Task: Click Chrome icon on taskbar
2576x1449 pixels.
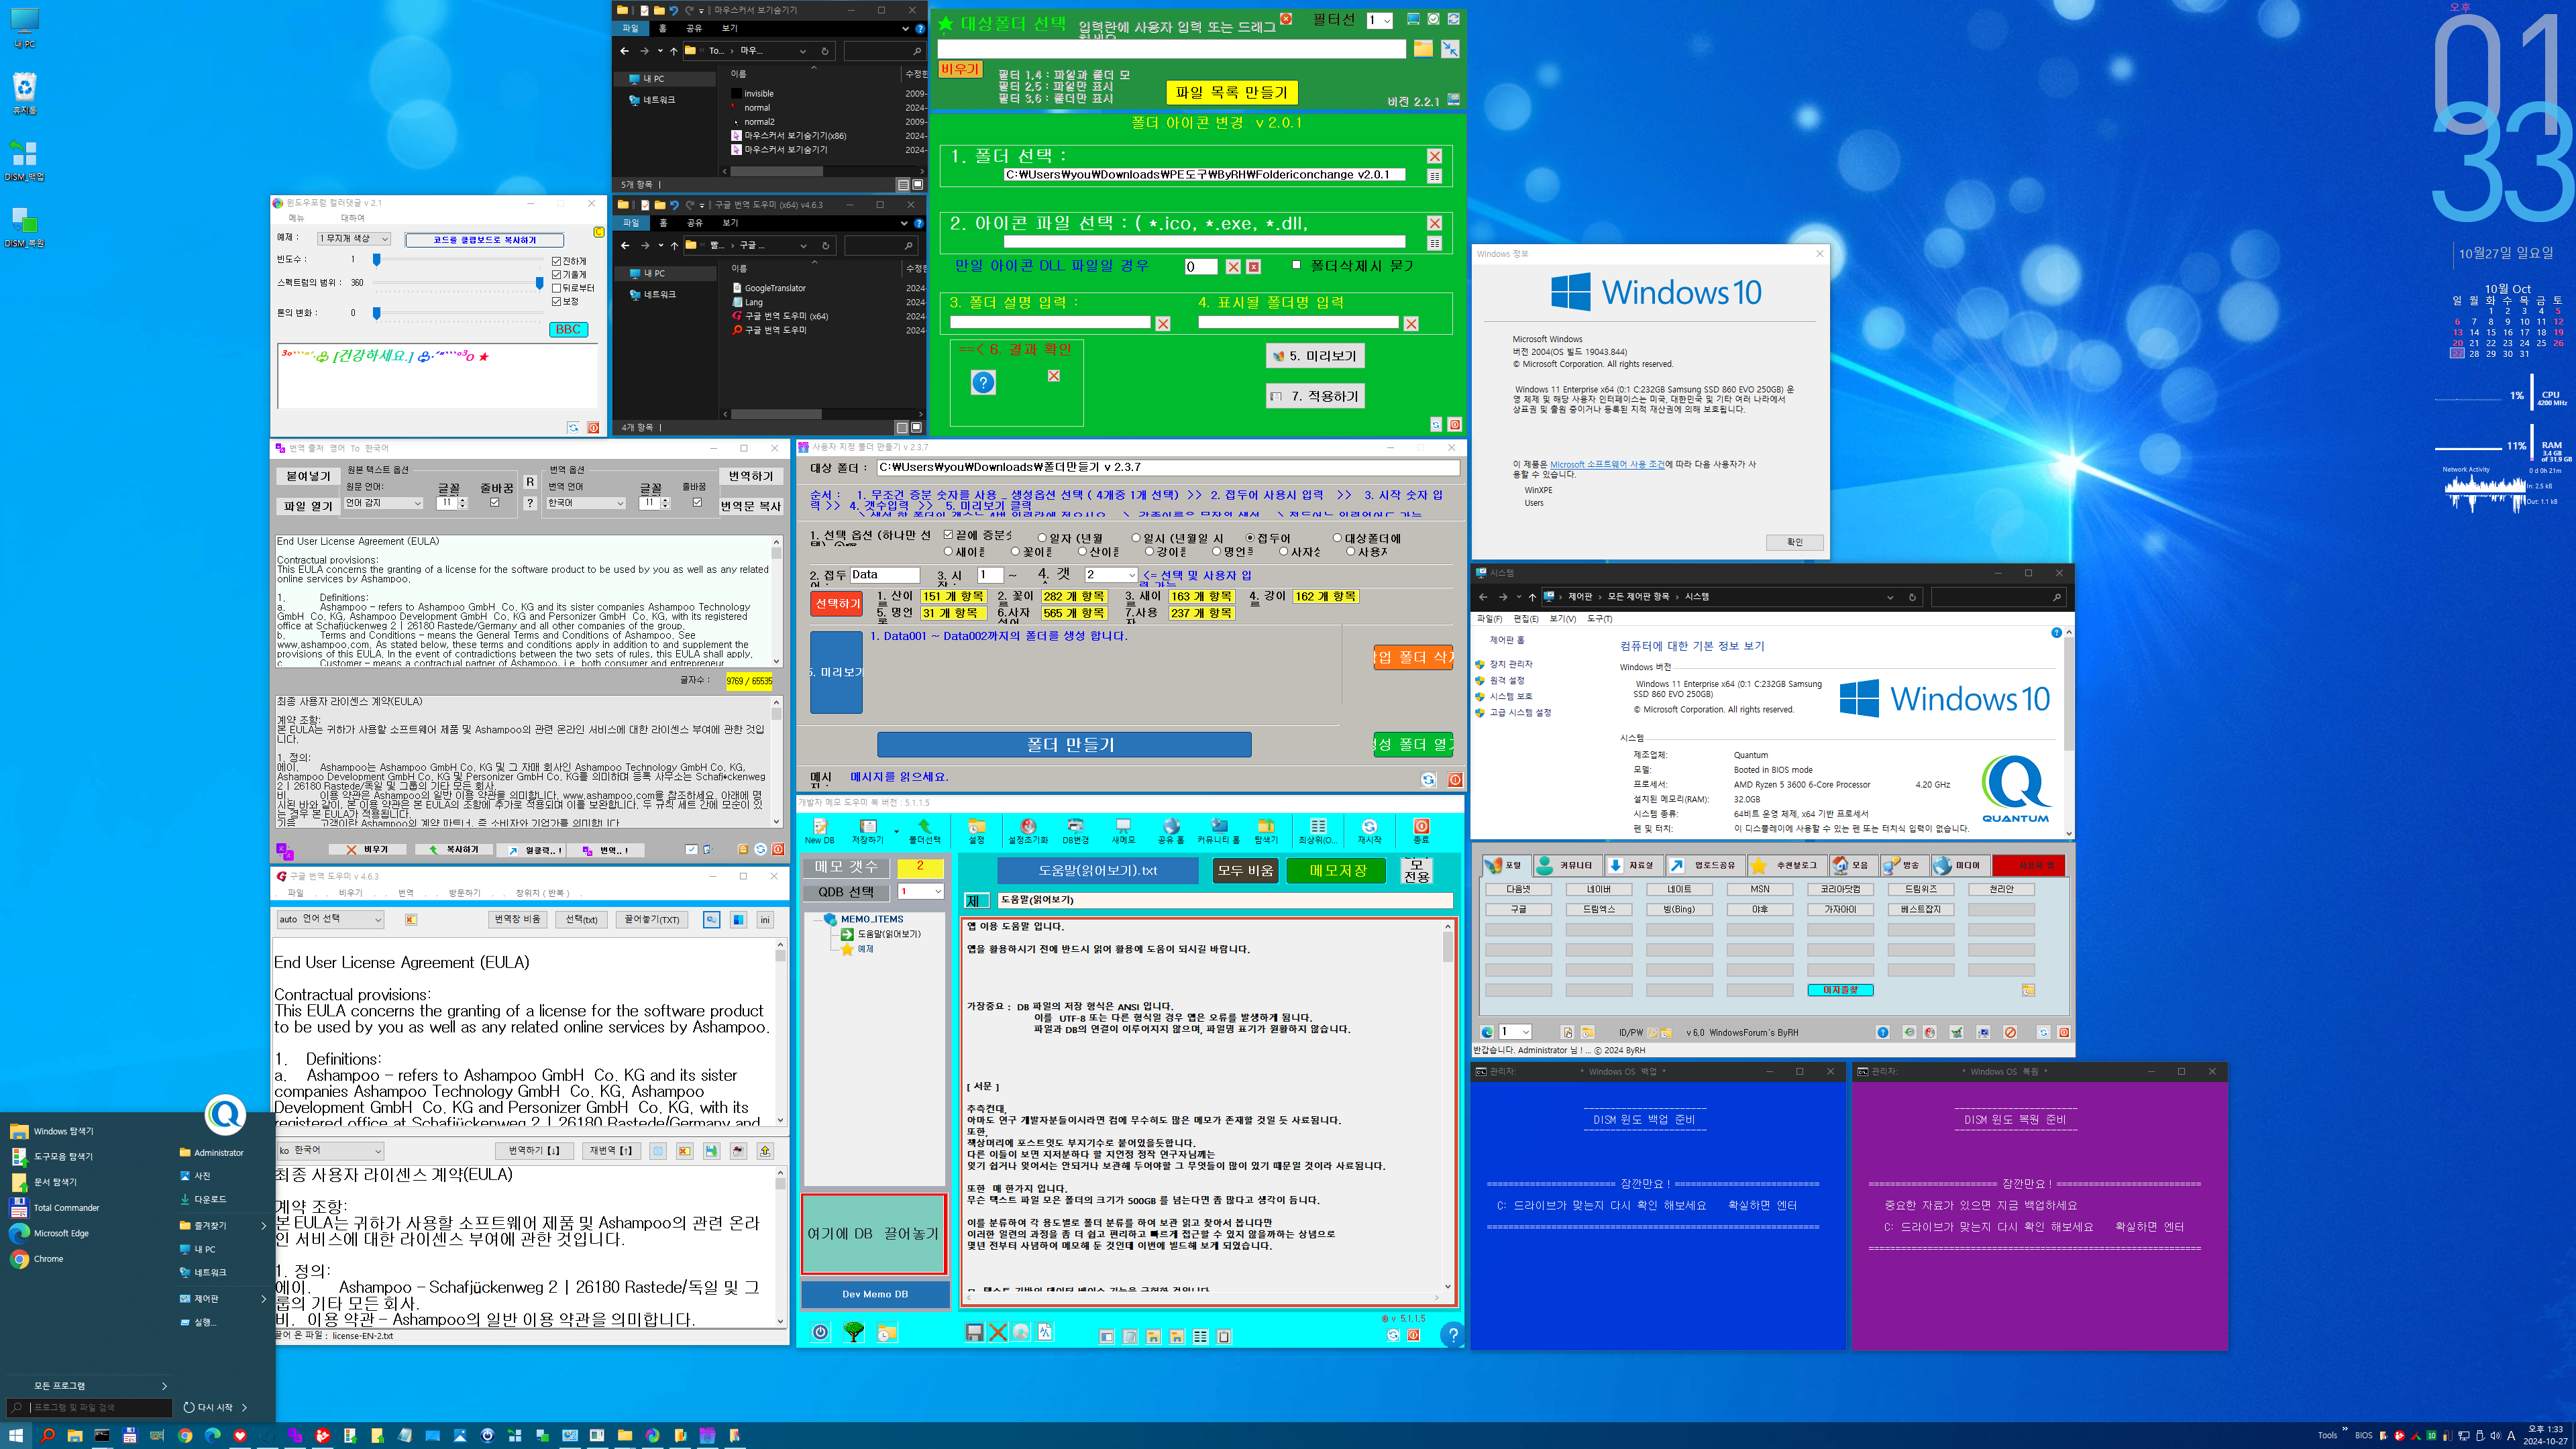Action: click(185, 1435)
